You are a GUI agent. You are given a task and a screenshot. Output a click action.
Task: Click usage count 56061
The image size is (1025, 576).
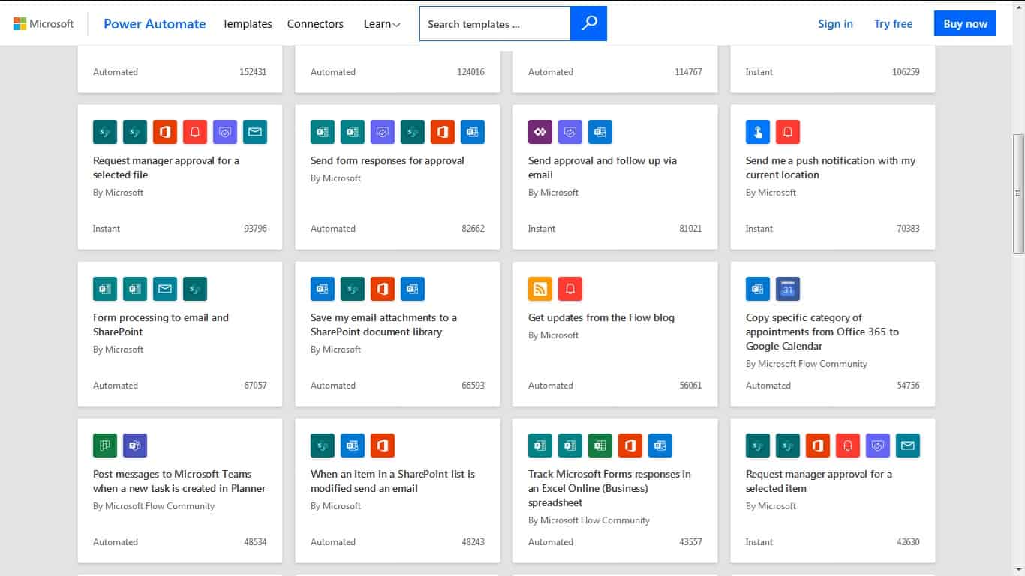690,385
